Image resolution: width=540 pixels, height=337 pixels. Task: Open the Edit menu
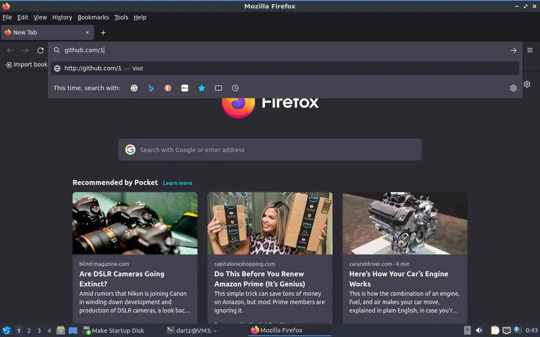coord(23,17)
